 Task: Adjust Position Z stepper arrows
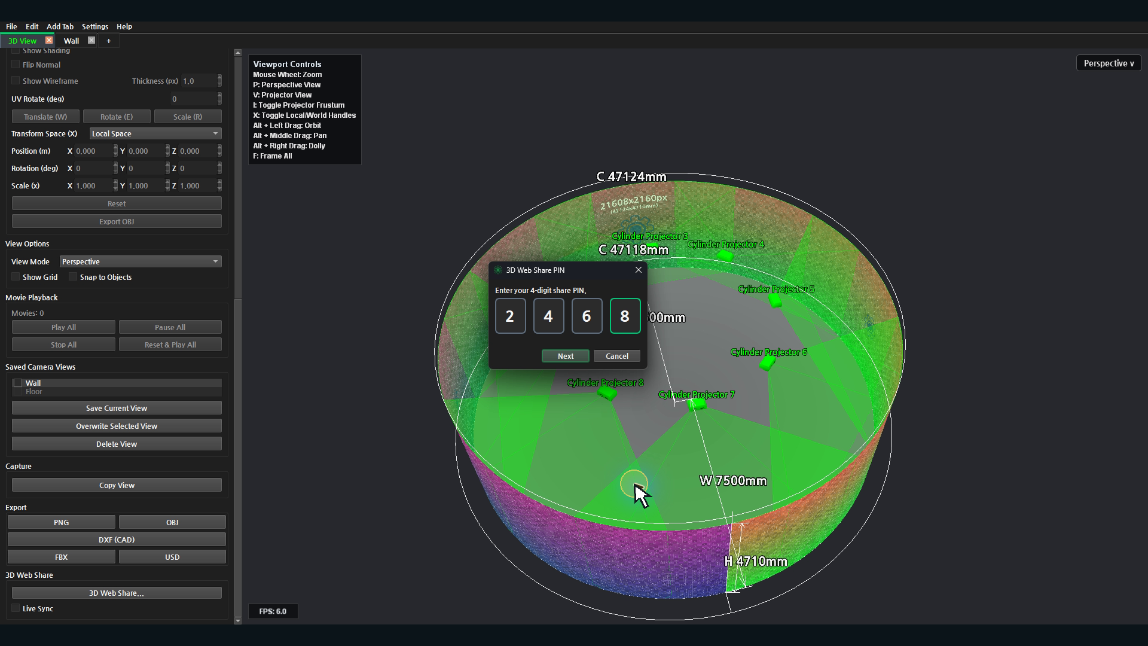(x=219, y=151)
